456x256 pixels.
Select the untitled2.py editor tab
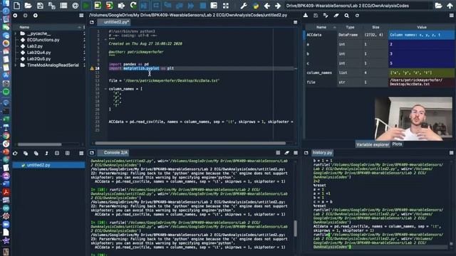pyautogui.click(x=115, y=22)
